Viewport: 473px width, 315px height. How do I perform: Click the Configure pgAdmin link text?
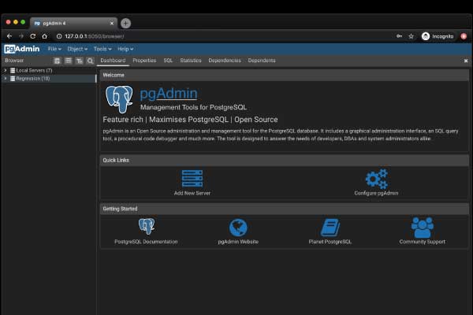[x=376, y=193]
